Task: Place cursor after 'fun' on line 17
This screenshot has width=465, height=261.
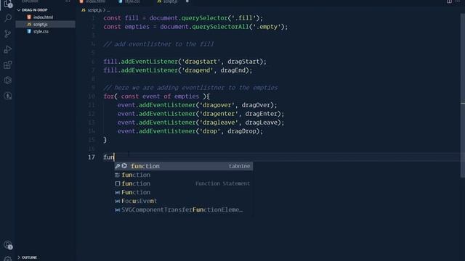Action: click(x=115, y=157)
